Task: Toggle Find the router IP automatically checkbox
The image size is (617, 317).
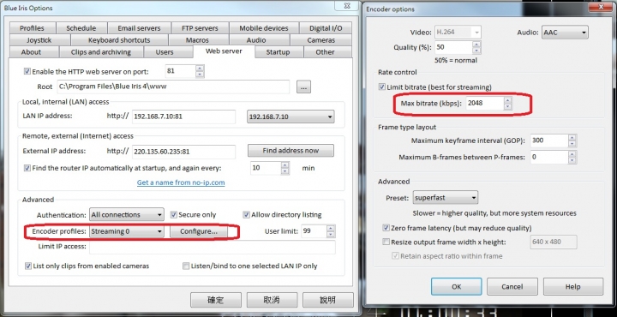Action: coord(27,168)
